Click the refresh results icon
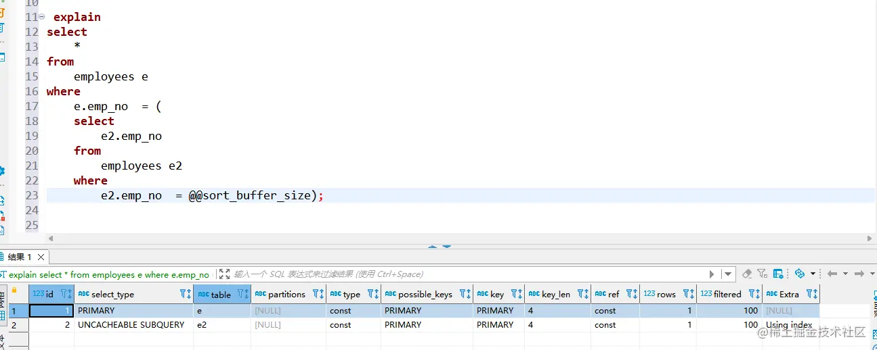 pos(799,274)
